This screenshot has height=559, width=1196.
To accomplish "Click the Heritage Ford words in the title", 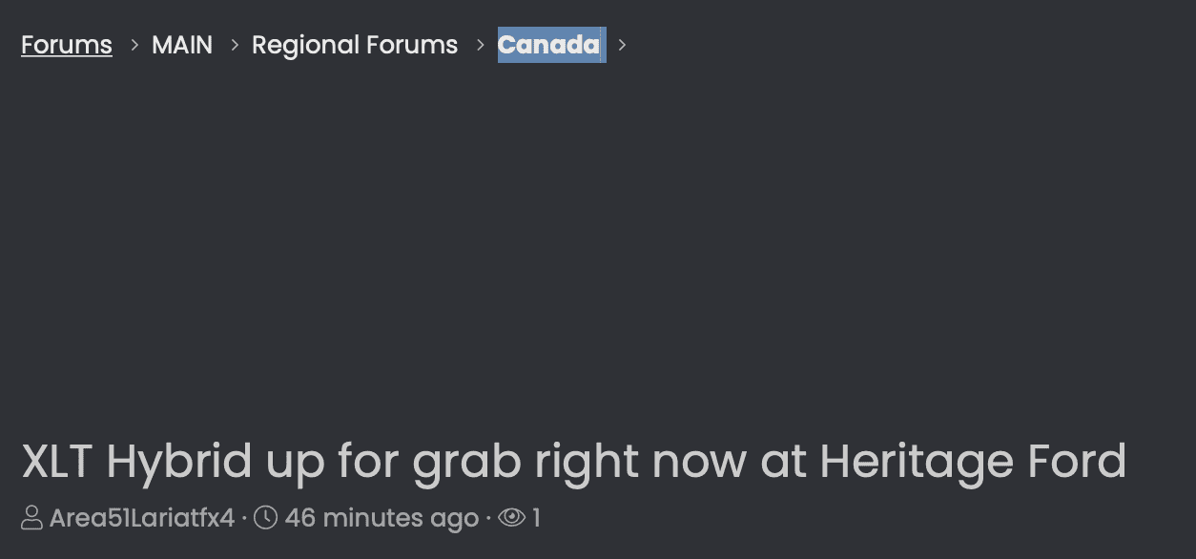I will (x=974, y=462).
